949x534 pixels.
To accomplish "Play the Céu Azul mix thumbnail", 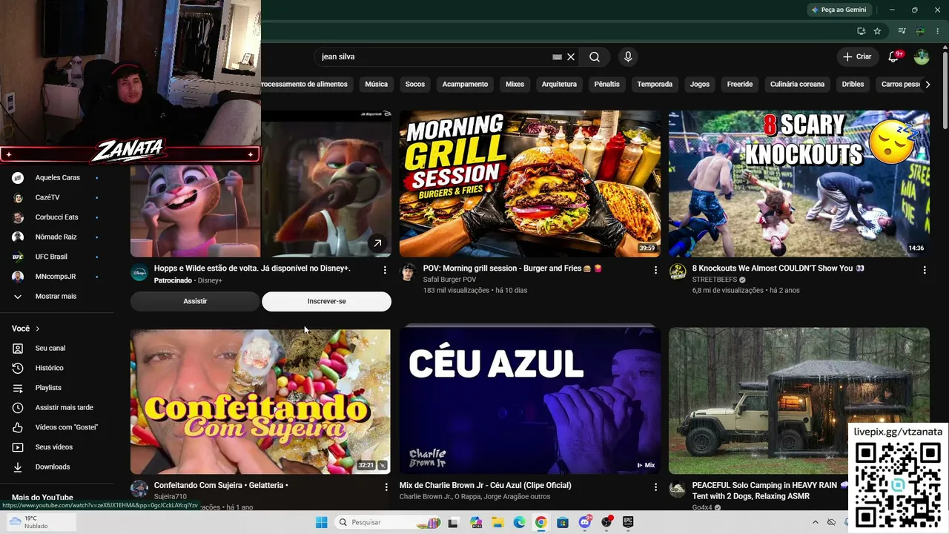I will point(530,401).
